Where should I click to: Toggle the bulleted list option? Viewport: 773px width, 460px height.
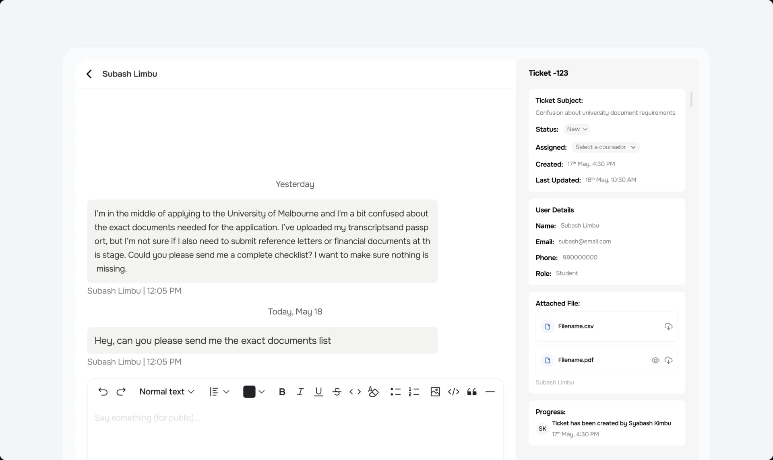(x=395, y=391)
